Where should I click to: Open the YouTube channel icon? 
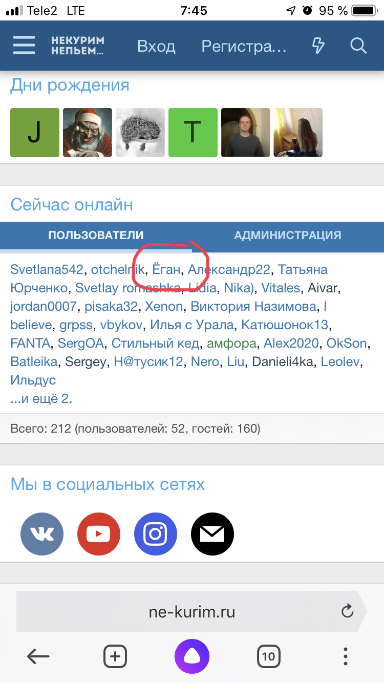[x=99, y=535]
